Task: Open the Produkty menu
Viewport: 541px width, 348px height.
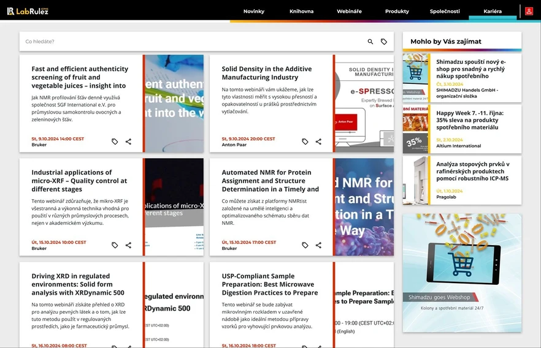Action: pos(397,12)
